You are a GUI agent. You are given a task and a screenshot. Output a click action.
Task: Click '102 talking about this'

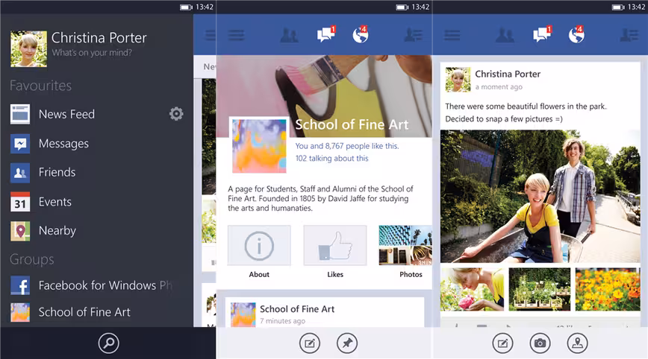pos(331,159)
